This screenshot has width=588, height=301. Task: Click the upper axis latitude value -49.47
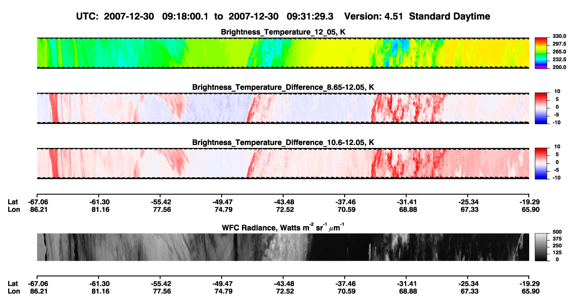click(222, 202)
